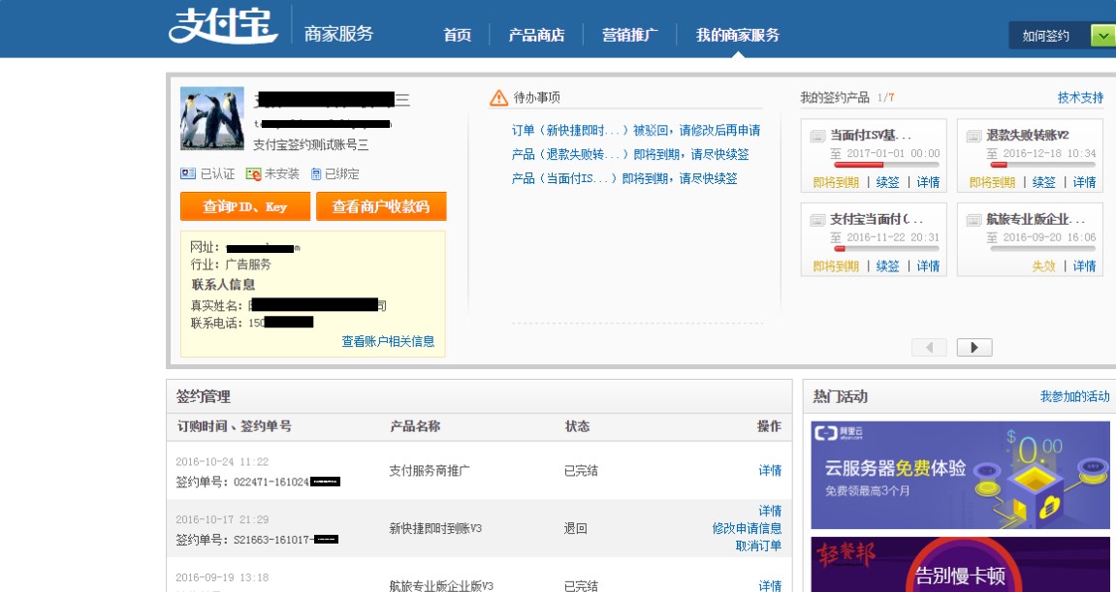Click the 查看商户收款码 button
This screenshot has height=592, width=1116.
click(x=381, y=206)
